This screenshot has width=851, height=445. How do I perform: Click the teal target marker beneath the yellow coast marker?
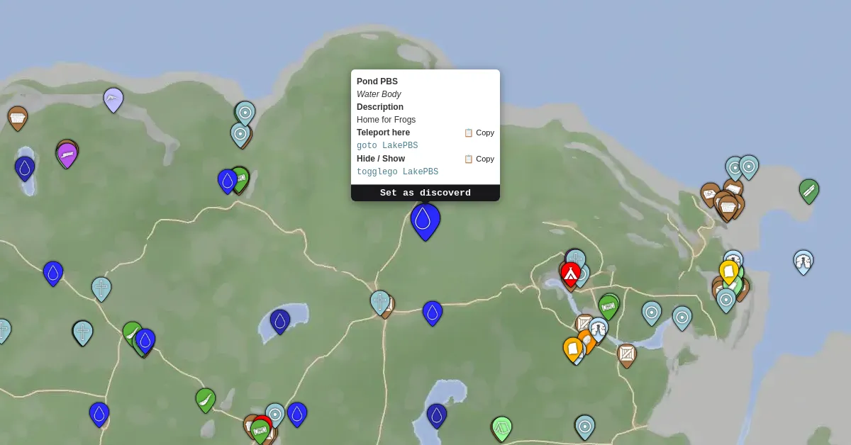(x=726, y=300)
